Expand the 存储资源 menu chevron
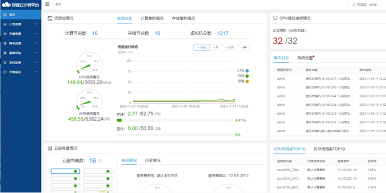386x193 pixels. click(36, 34)
